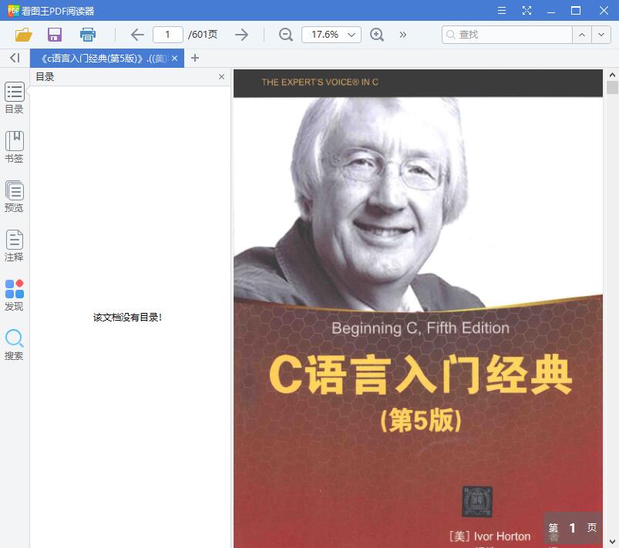The image size is (619, 548).
Task: Open the 发现 discover panel
Action: tap(14, 295)
